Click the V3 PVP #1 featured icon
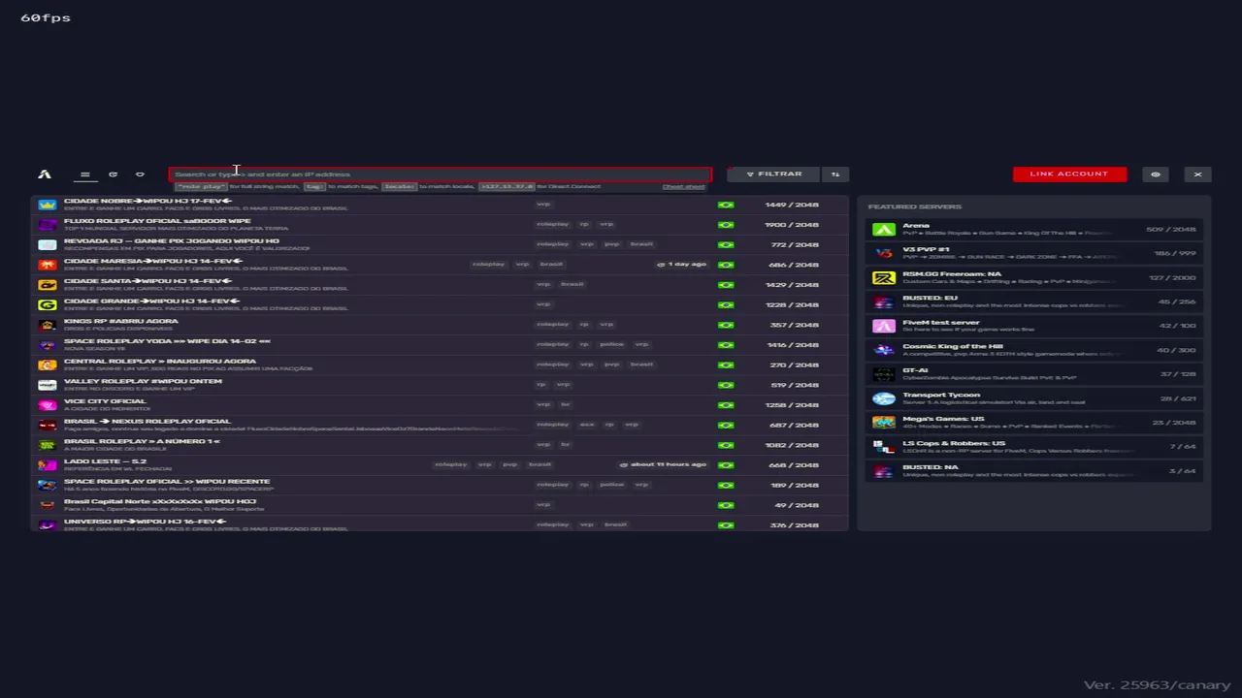1242x698 pixels. 883,253
